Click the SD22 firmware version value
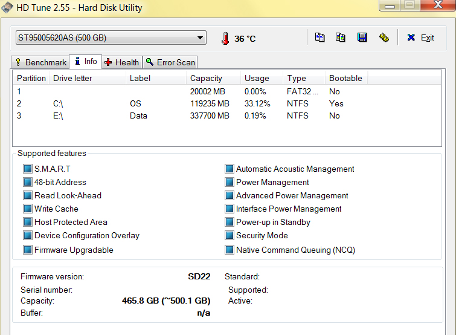Viewport: 456px width, 335px height. click(199, 276)
